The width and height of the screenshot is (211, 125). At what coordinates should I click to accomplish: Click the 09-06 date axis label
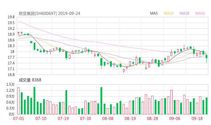pyautogui.click(x=175, y=118)
